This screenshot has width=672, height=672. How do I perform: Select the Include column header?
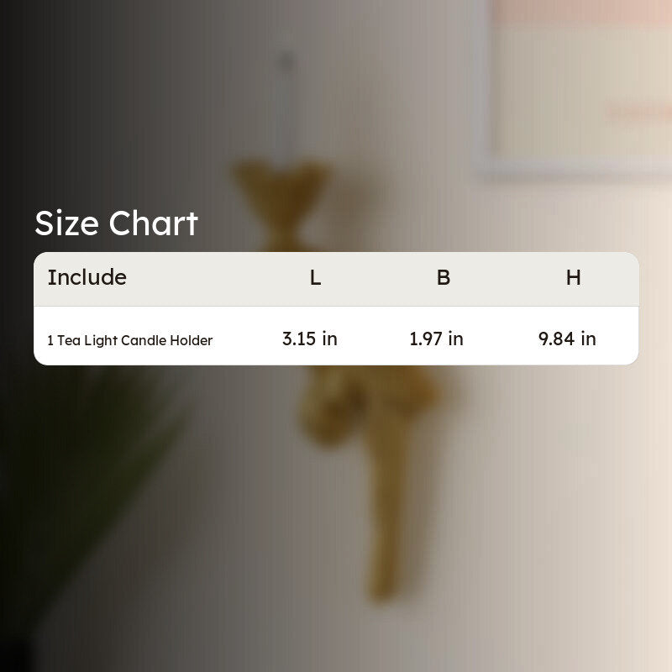point(87,277)
